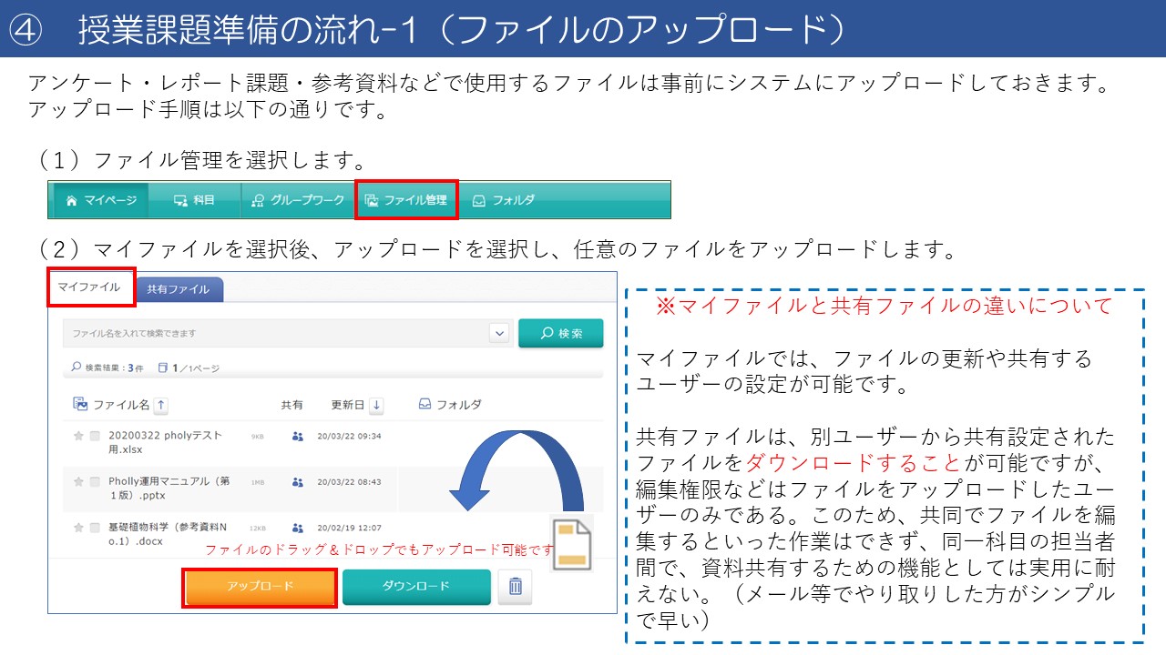Check the box for 基礎植物科学 docx
1166x655 pixels.
(95, 527)
